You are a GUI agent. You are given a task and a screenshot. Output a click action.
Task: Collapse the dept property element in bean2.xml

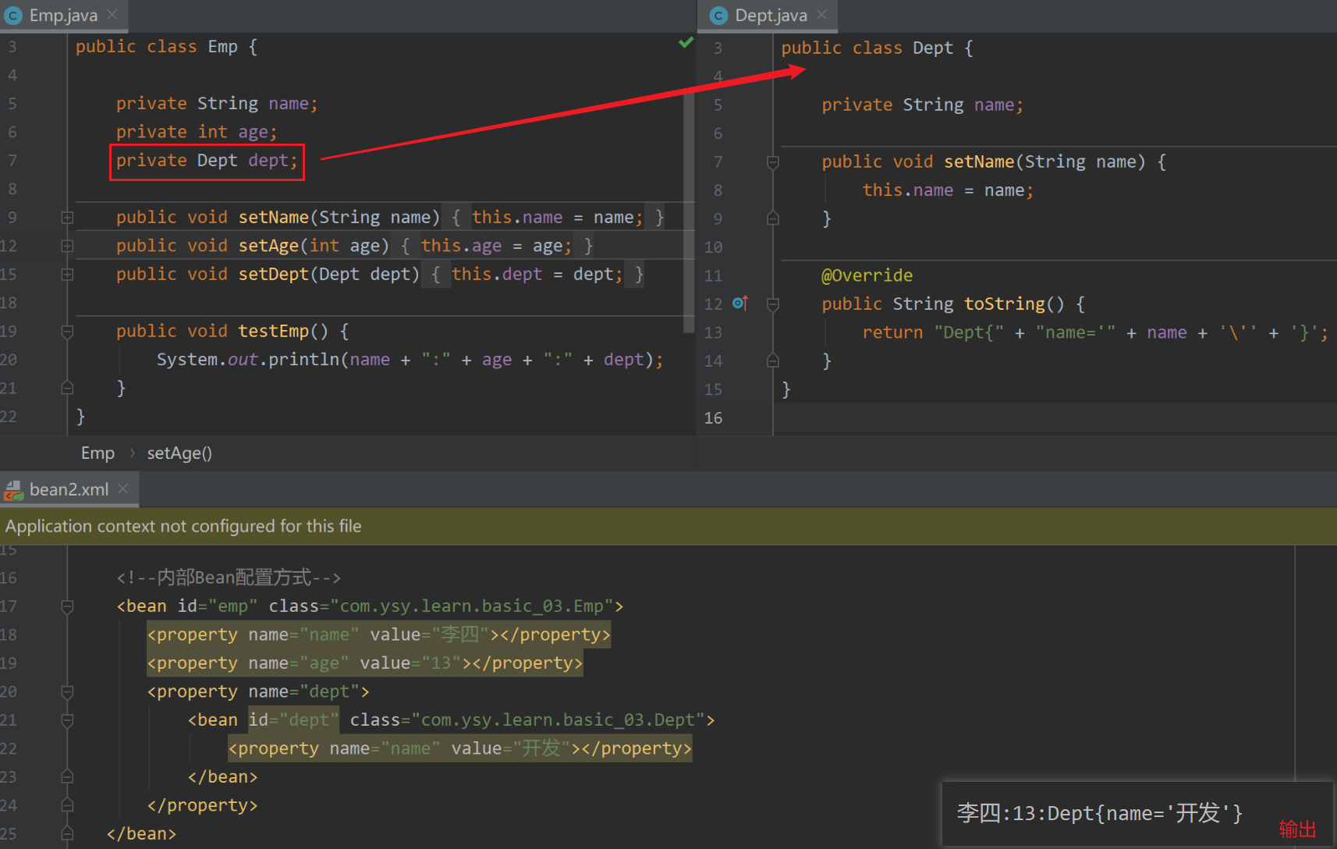(x=67, y=692)
